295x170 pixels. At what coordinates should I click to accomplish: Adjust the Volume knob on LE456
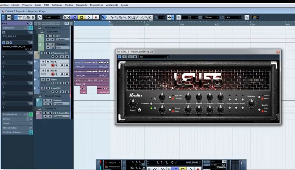coord(252,103)
